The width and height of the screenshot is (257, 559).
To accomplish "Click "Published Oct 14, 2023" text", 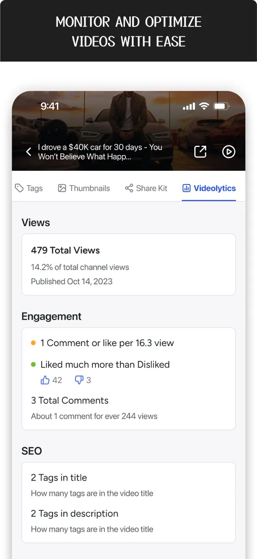I will (72, 282).
